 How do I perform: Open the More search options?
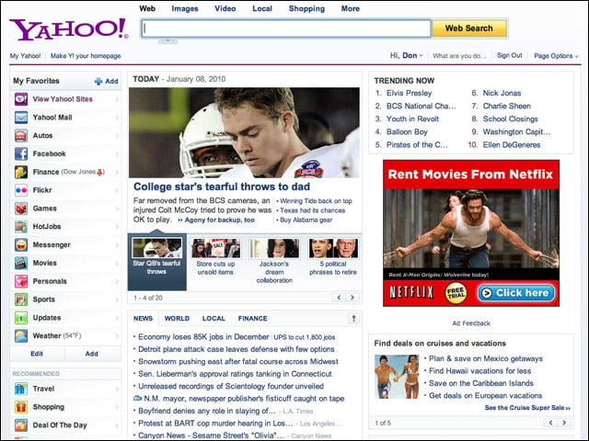point(351,8)
